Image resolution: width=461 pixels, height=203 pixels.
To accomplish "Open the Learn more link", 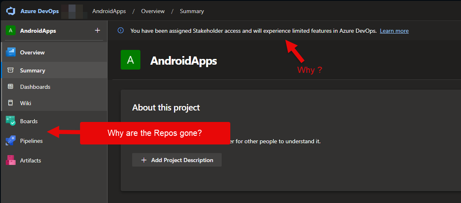I will (x=394, y=31).
